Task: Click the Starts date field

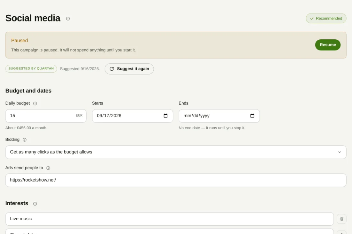Action: pos(132,116)
